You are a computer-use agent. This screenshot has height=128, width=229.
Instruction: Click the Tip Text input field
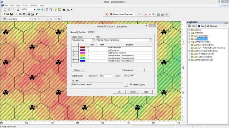98,84
